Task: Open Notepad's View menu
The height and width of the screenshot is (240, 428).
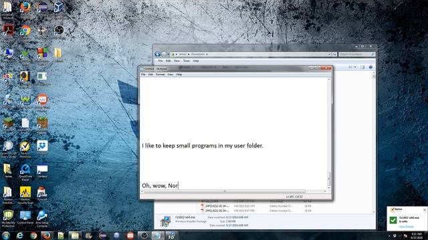Action: coord(171,74)
